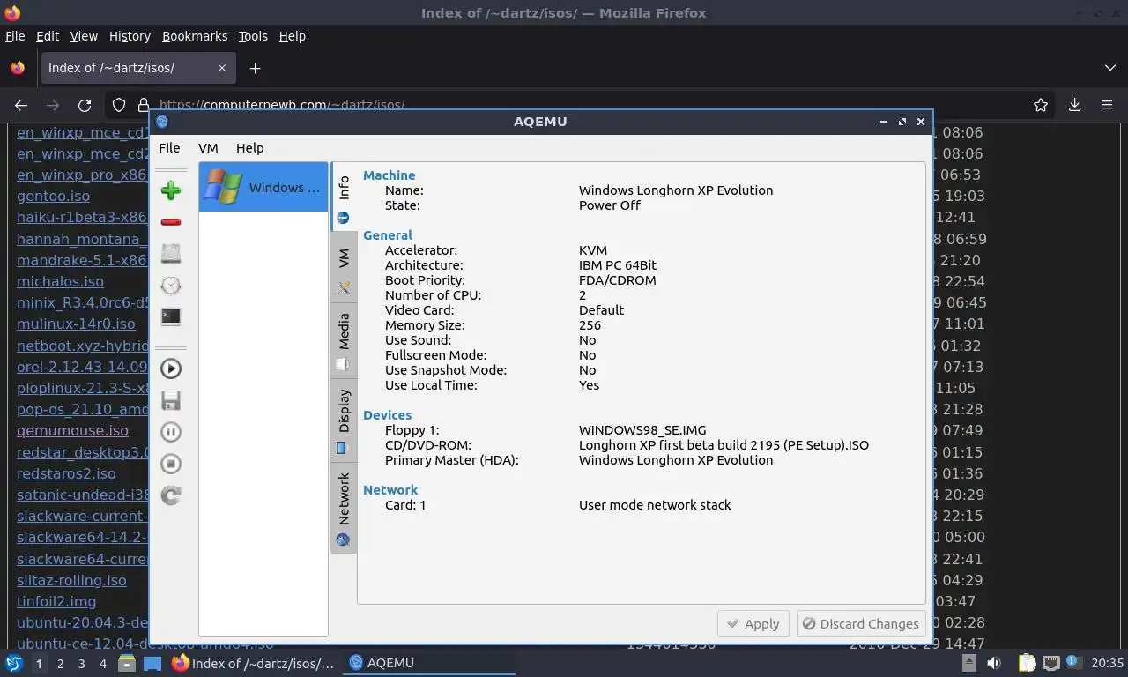
Task: Open the Firefox list all tabs chevron
Action: pos(1110,68)
